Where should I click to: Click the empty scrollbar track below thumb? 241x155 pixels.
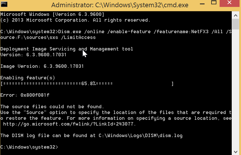click(x=236, y=89)
